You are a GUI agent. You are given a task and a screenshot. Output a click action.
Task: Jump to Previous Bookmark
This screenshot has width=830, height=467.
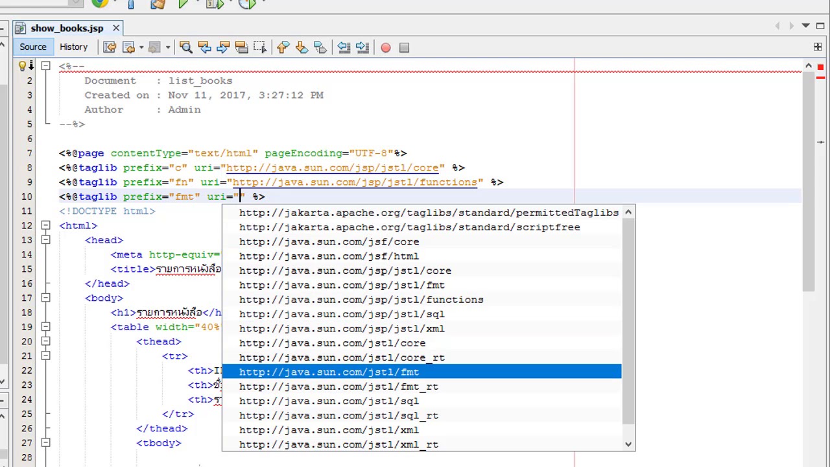click(283, 47)
